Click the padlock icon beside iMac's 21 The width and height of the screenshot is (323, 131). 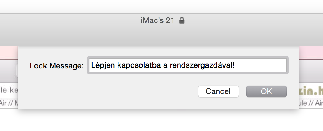pos(182,20)
